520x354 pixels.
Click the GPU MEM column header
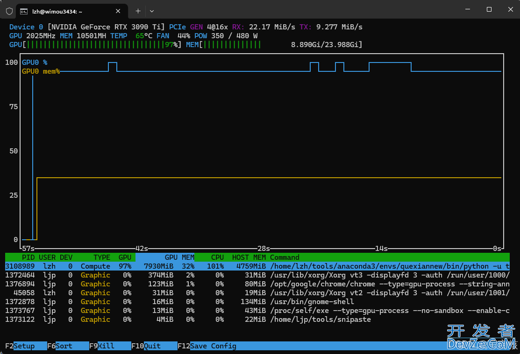[x=179, y=257]
